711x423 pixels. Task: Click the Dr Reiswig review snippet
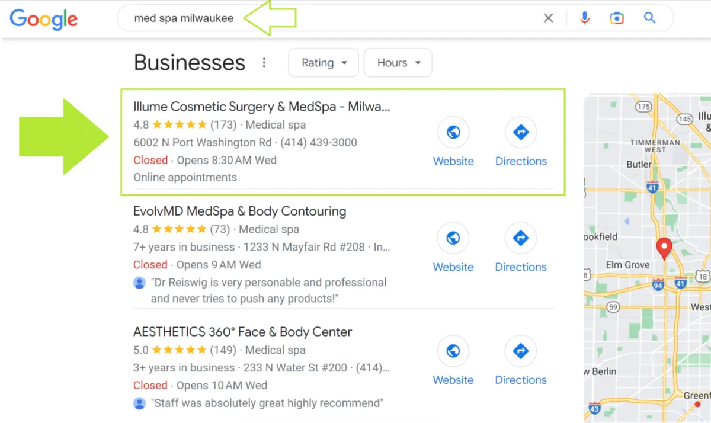pos(269,290)
